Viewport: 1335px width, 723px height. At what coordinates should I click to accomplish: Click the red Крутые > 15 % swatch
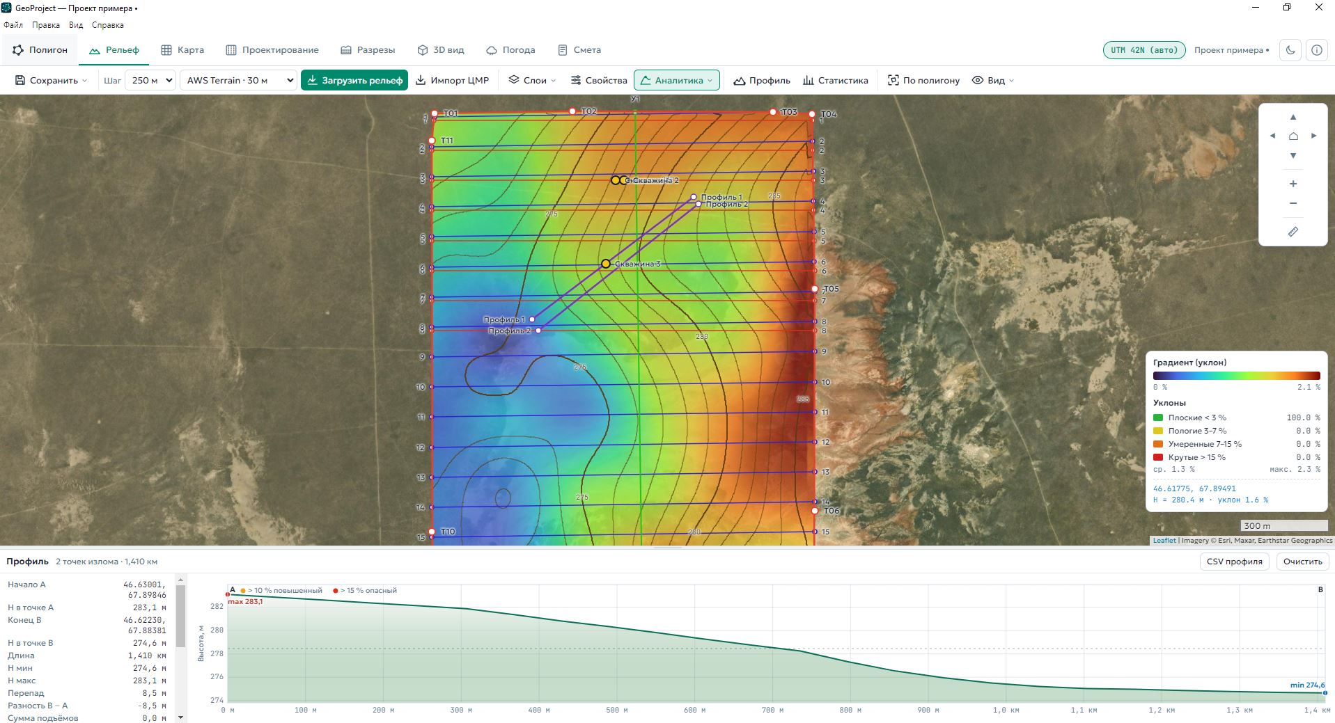[x=1158, y=457]
